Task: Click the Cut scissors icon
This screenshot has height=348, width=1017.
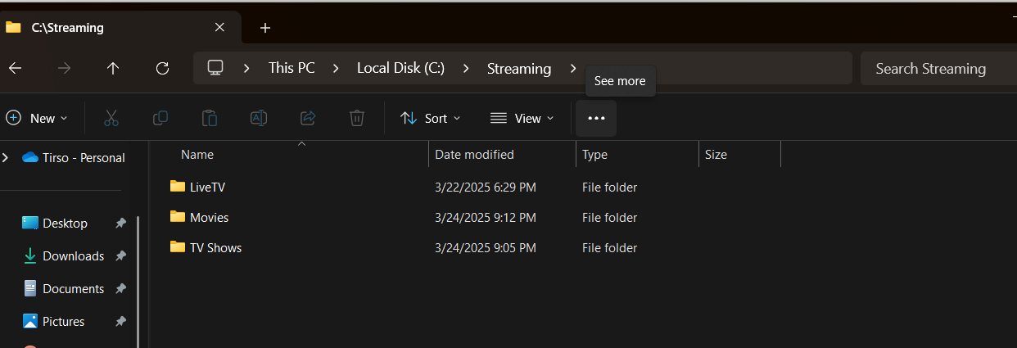Action: [111, 118]
